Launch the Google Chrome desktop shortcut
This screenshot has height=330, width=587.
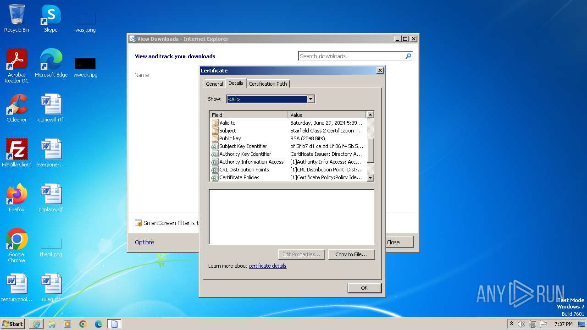17,246
